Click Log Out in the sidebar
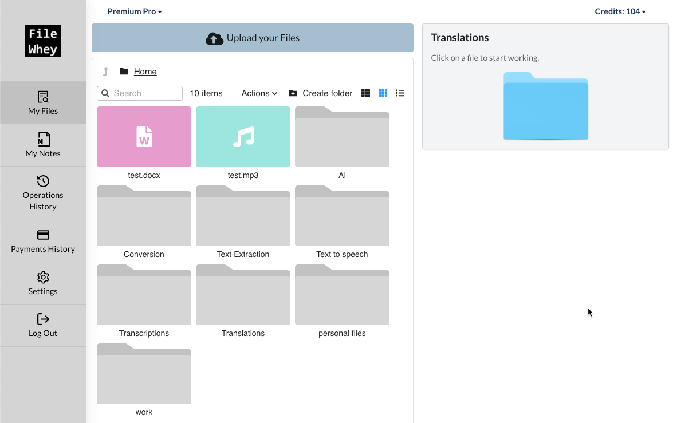677x423 pixels. click(x=43, y=326)
